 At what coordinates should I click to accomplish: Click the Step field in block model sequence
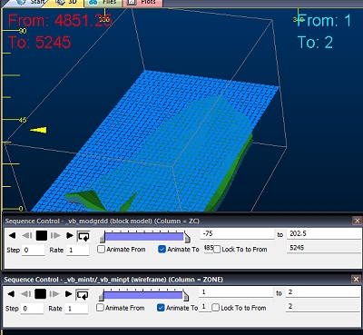pos(34,251)
